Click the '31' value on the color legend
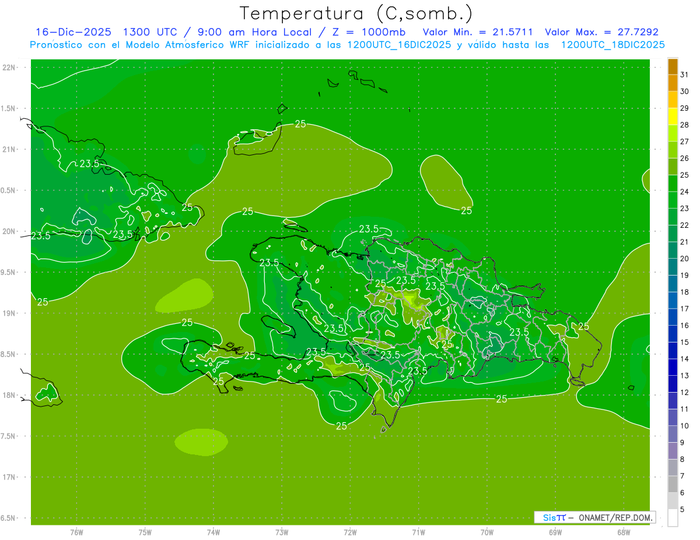The width and height of the screenshot is (700, 540). 685,75
